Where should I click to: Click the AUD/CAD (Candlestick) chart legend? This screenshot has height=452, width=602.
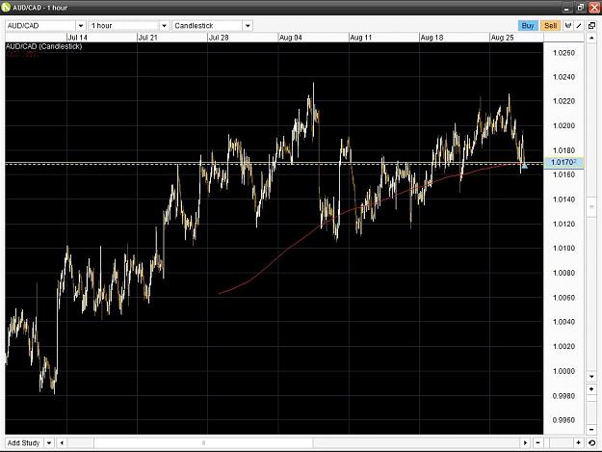[43, 46]
